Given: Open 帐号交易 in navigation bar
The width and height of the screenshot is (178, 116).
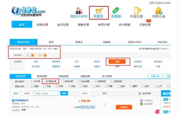Looking at the screenshot, I should pos(104,25).
